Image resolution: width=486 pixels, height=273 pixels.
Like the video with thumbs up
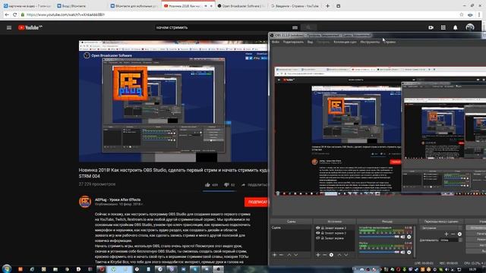tap(207, 185)
